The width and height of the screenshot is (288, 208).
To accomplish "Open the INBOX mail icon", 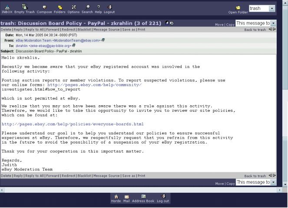I will (x=7, y=7).
